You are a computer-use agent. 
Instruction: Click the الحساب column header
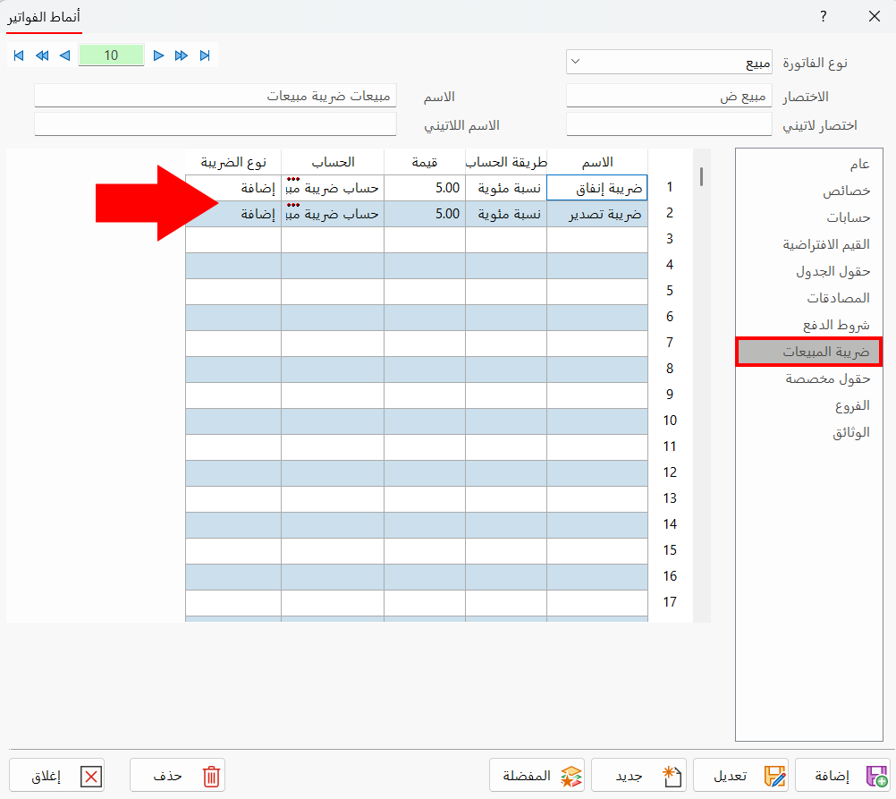click(333, 163)
